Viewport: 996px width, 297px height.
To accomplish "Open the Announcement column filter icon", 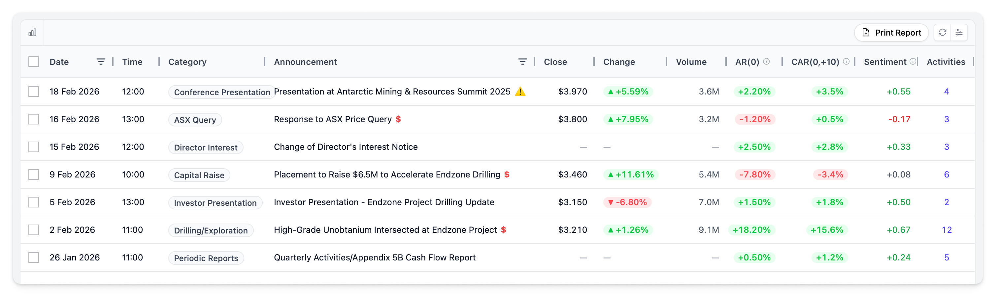I will pos(523,61).
